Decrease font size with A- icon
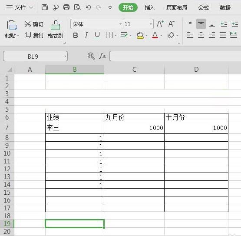Viewport: 241px width, 236px height. click(x=171, y=24)
